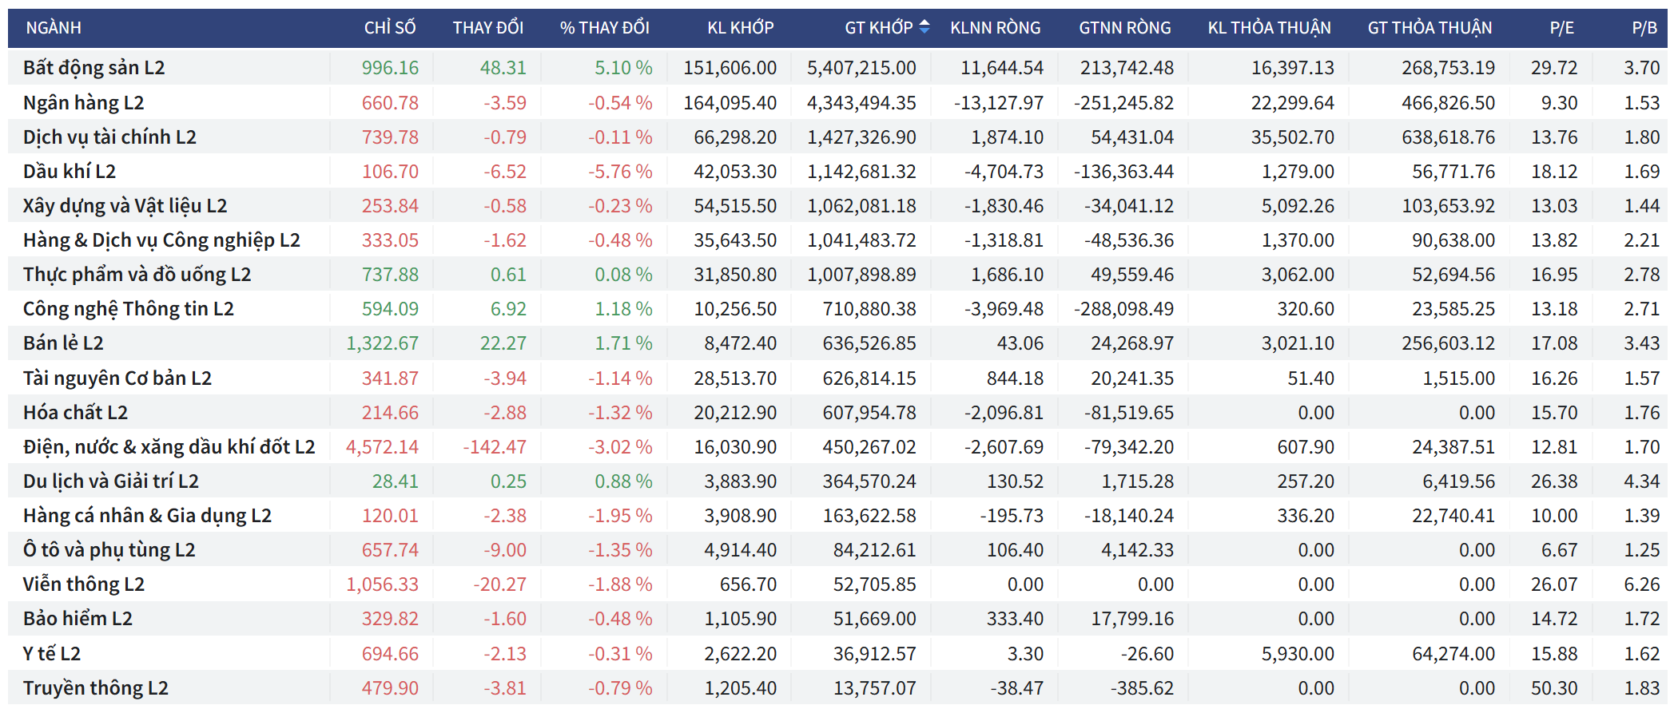This screenshot has width=1678, height=713.
Task: Open Công nghệ Thông tin L2 sector
Action: 128,309
